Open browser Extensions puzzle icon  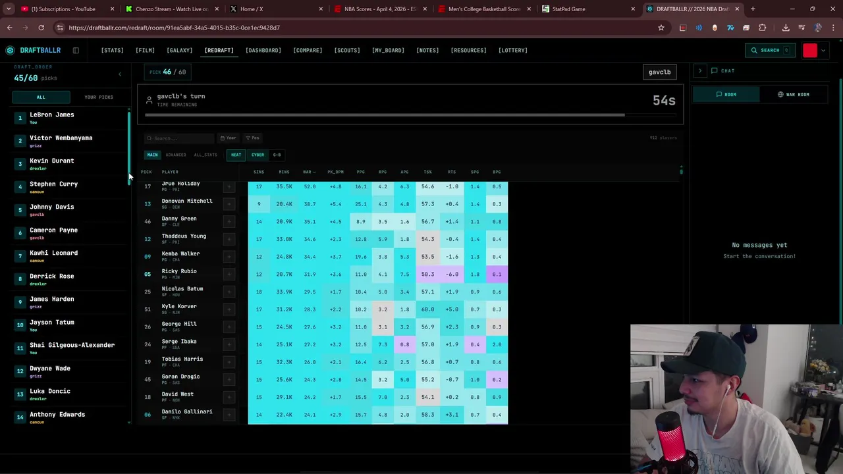tap(762, 28)
